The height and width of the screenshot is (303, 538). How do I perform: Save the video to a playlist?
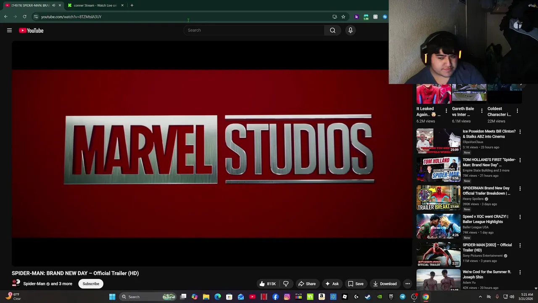coord(356,284)
